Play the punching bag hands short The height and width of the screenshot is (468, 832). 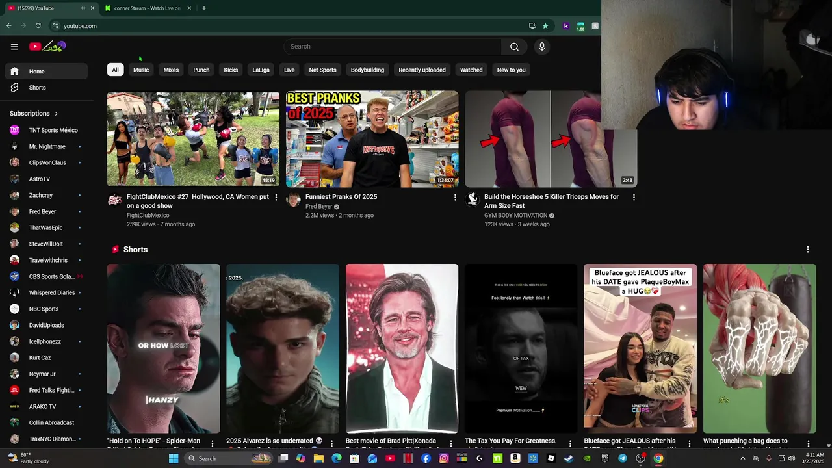tap(759, 348)
